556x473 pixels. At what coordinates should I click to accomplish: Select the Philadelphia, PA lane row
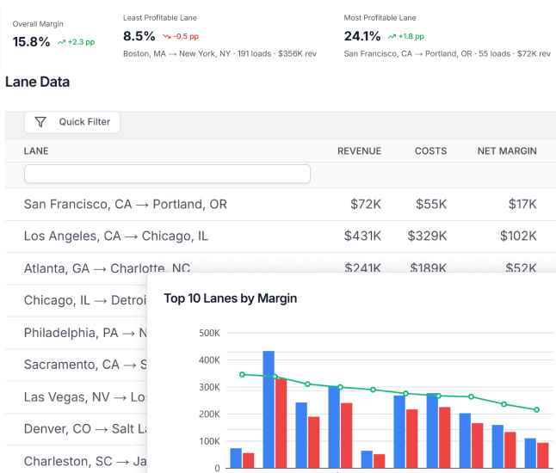pos(76,333)
